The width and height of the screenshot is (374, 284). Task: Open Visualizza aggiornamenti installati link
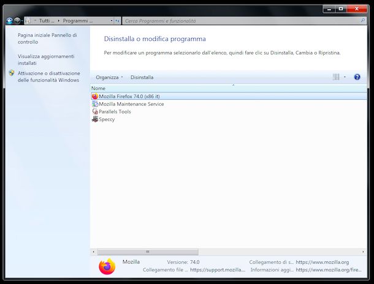pos(46,60)
